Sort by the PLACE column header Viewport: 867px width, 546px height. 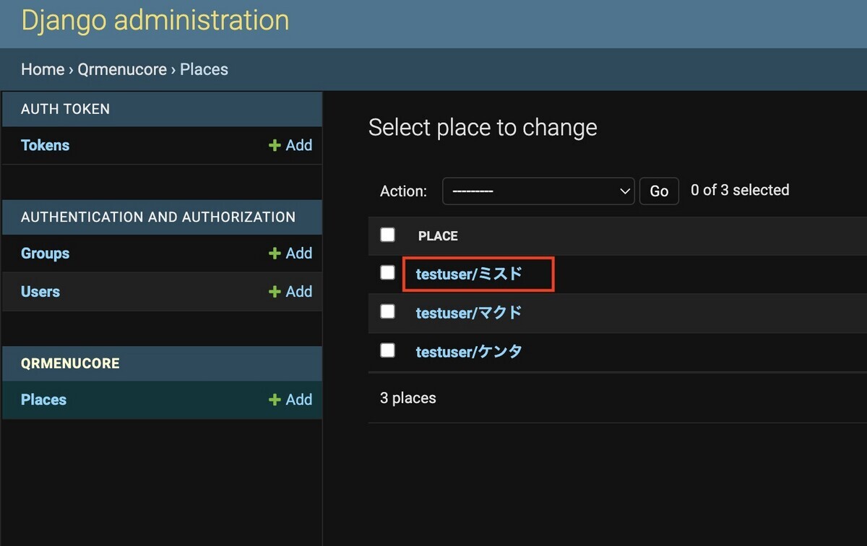pyautogui.click(x=438, y=236)
